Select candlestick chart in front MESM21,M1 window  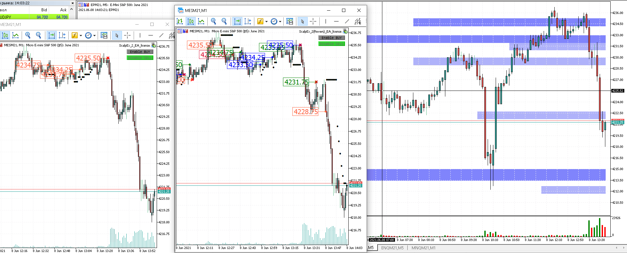(x=191, y=21)
